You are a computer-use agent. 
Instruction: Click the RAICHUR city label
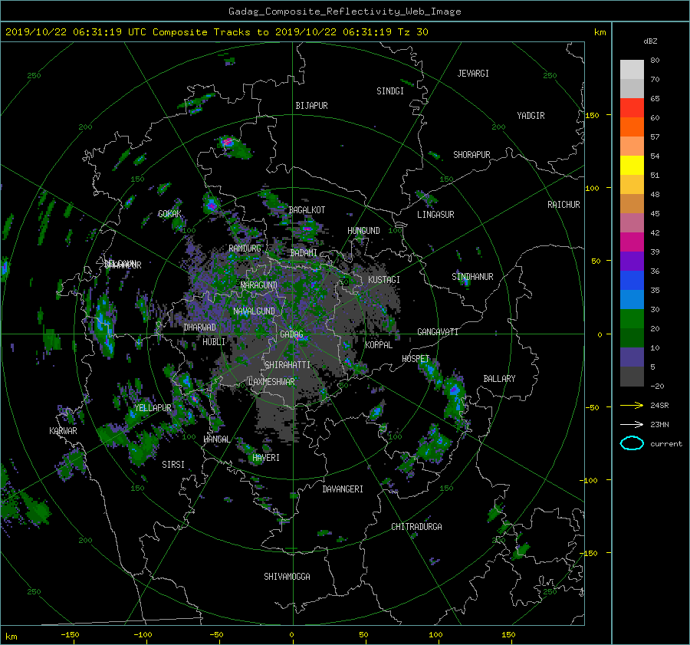563,205
